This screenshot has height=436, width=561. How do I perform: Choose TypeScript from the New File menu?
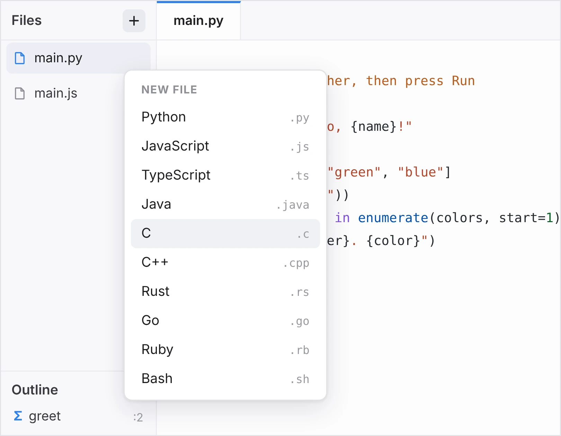coord(225,175)
